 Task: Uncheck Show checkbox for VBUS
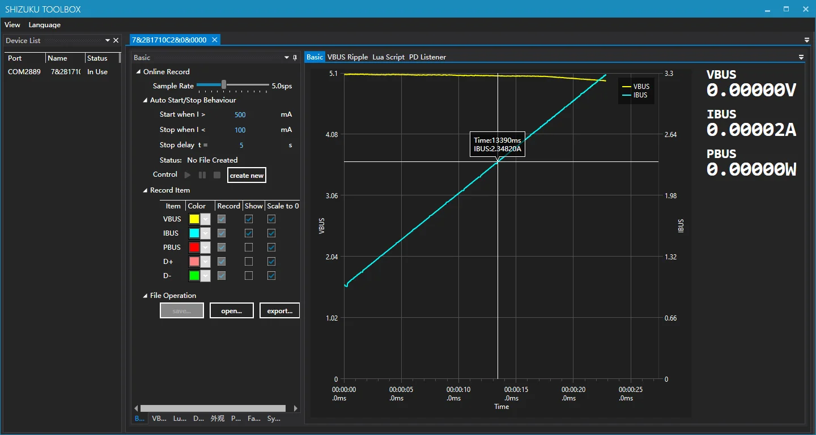tap(249, 219)
